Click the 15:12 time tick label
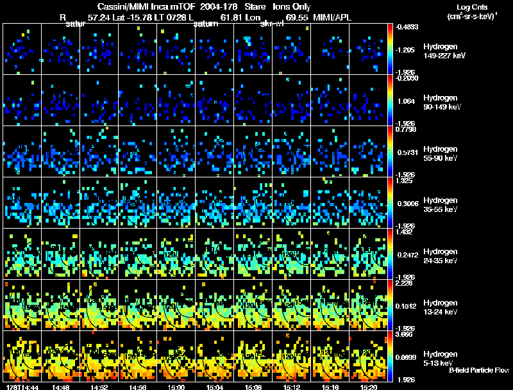This screenshot has width=513, height=390. 291,386
